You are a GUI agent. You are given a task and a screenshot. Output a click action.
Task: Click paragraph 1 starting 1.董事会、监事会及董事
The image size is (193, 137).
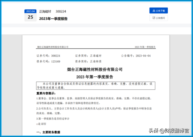tap(94, 101)
